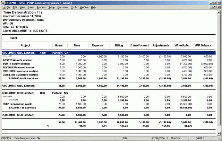Click the WIP Balance column header
Viewport: 222px width, 141px height.
click(x=203, y=45)
